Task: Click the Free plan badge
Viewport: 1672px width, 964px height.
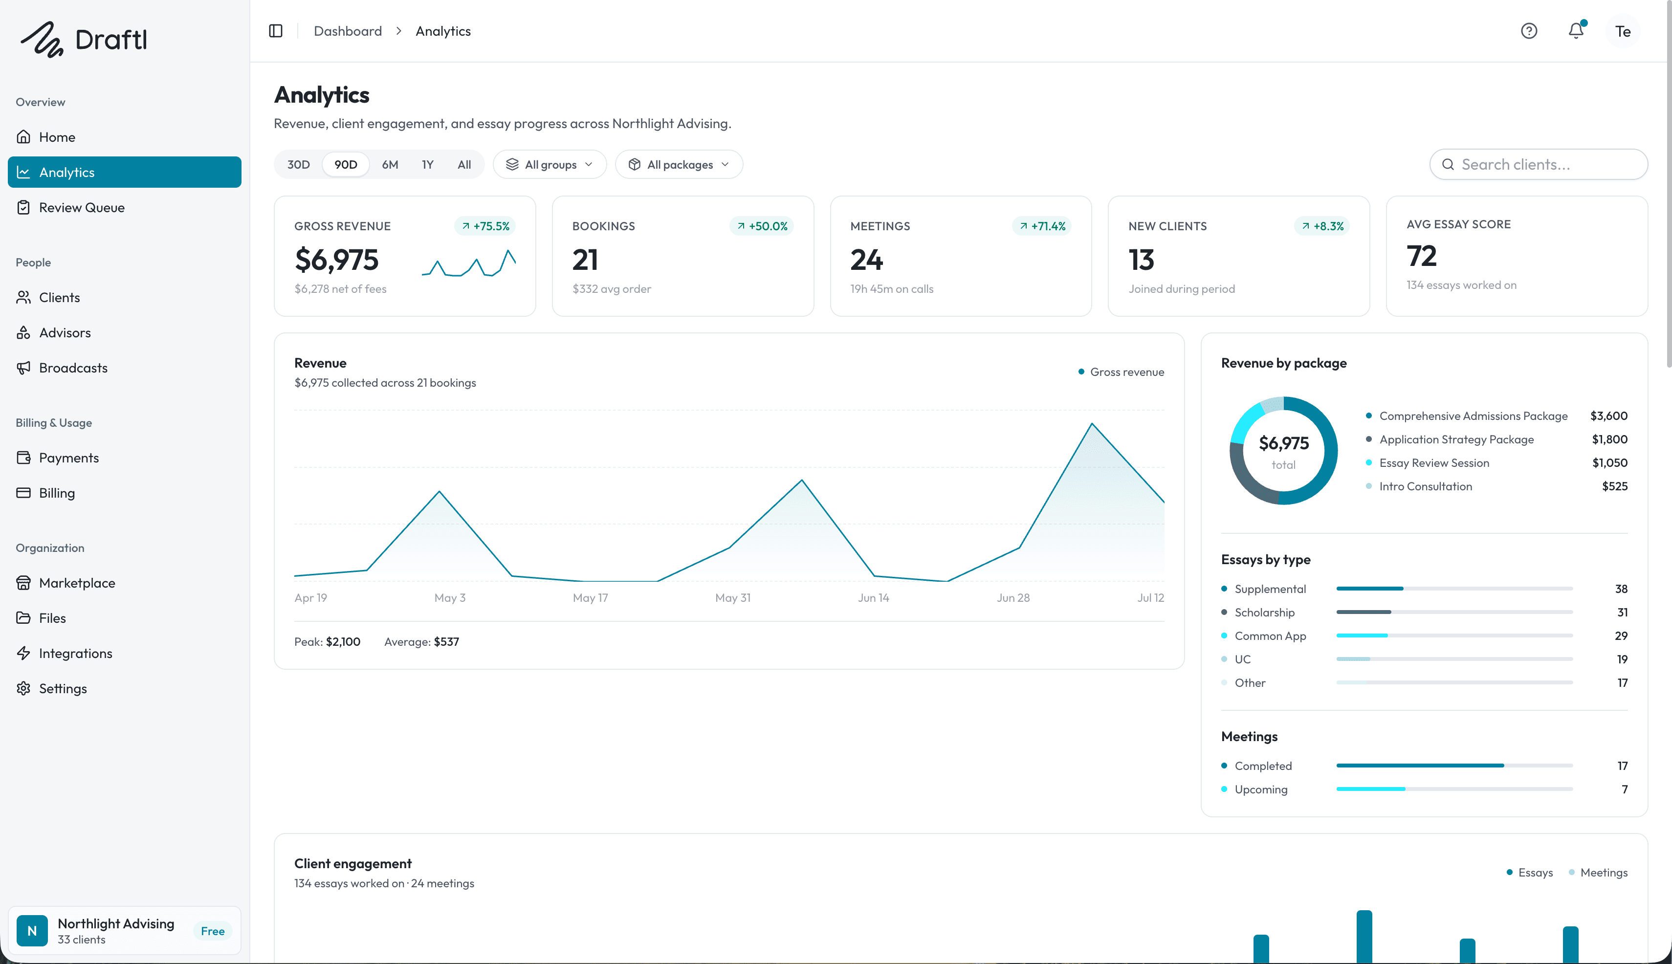Action: click(213, 931)
